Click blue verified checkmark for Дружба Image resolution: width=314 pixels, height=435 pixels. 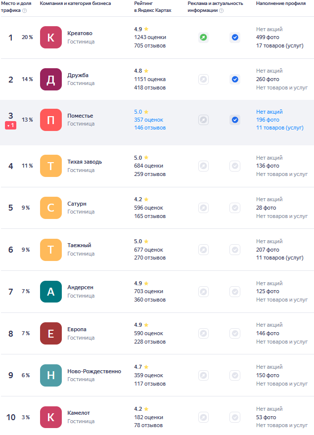click(x=235, y=80)
